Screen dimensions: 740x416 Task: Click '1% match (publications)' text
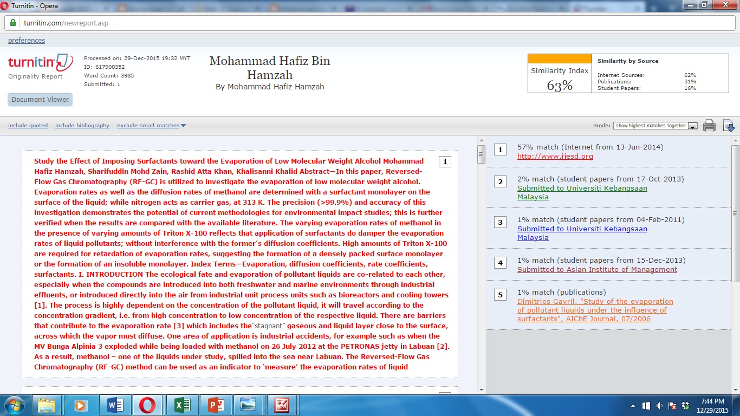pos(562,292)
